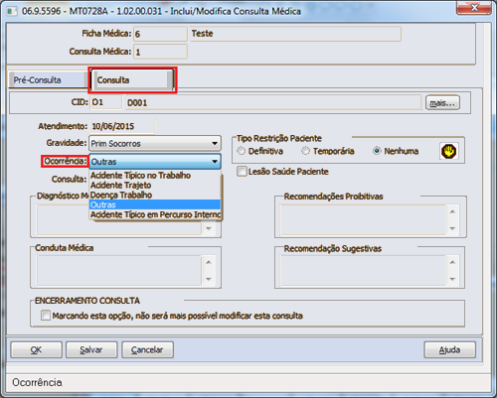Close the Consulta Médica window
Screen dimensions: 497x398
pyautogui.click(x=474, y=7)
